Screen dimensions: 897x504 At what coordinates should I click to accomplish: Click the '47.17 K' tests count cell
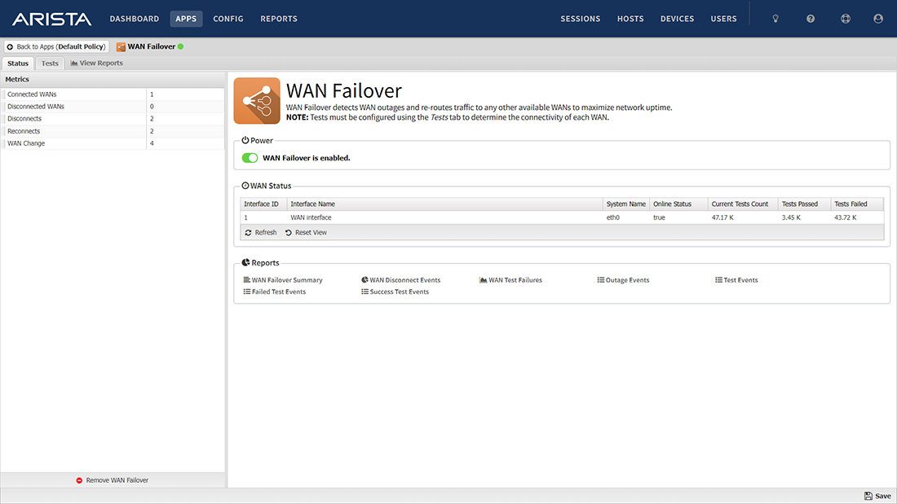(x=743, y=217)
